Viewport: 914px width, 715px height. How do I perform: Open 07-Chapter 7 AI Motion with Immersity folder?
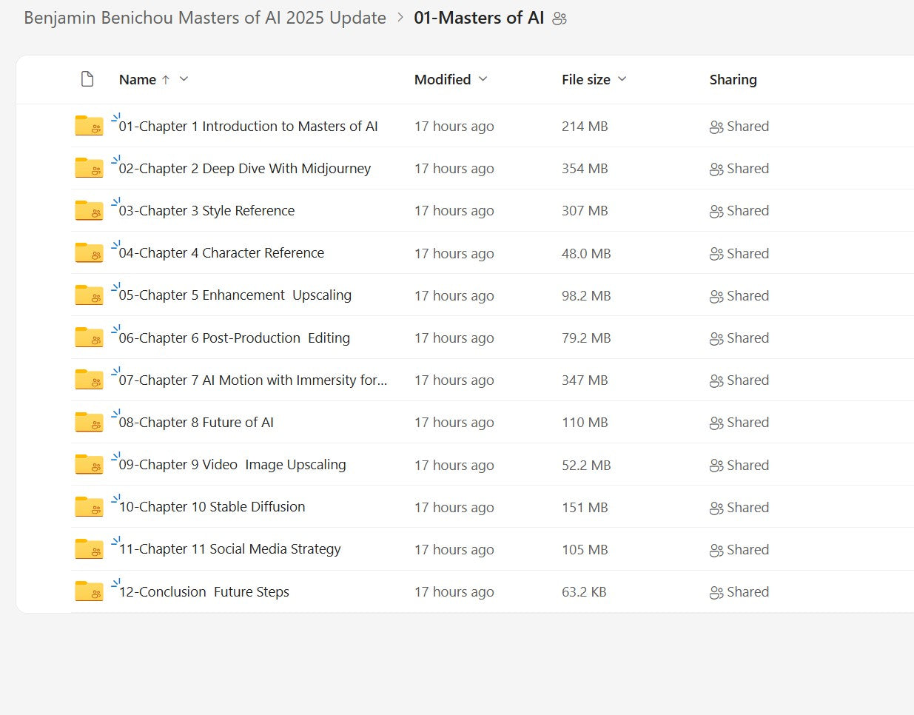tap(252, 380)
